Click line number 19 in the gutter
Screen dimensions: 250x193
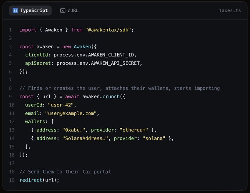(x=12, y=180)
